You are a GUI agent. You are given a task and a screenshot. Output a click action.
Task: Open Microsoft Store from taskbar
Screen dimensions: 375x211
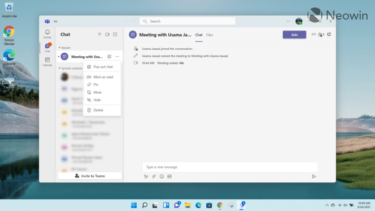pos(209,205)
